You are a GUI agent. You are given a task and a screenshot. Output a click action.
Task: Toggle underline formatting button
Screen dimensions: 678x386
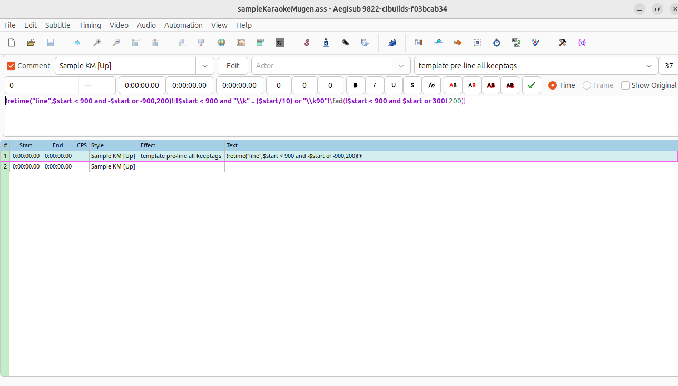394,85
